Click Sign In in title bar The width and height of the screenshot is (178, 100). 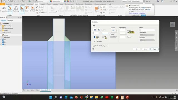(x=147, y=1)
